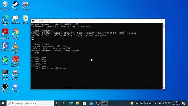Viewport: 188px width, 106px height.
Task: Open Microsoft Edge from the taskbar
Action: 71,103
